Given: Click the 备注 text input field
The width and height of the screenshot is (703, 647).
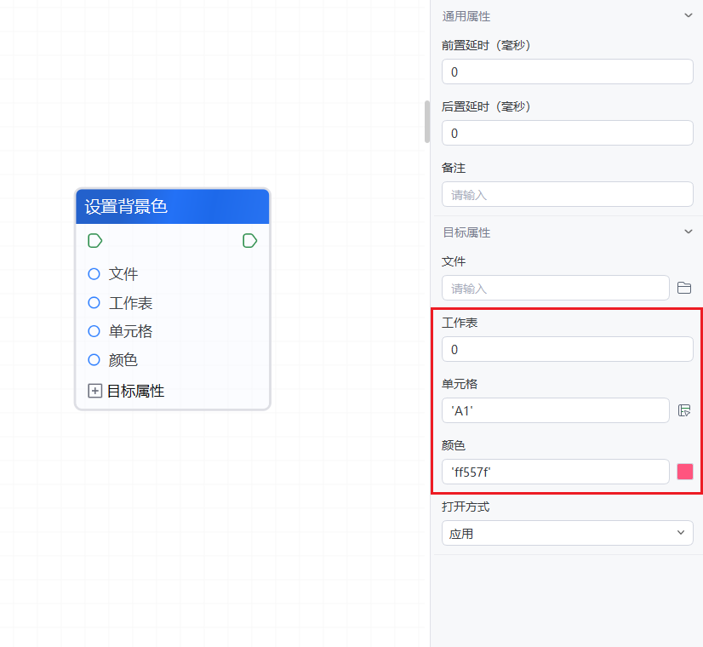Looking at the screenshot, I should (567, 194).
